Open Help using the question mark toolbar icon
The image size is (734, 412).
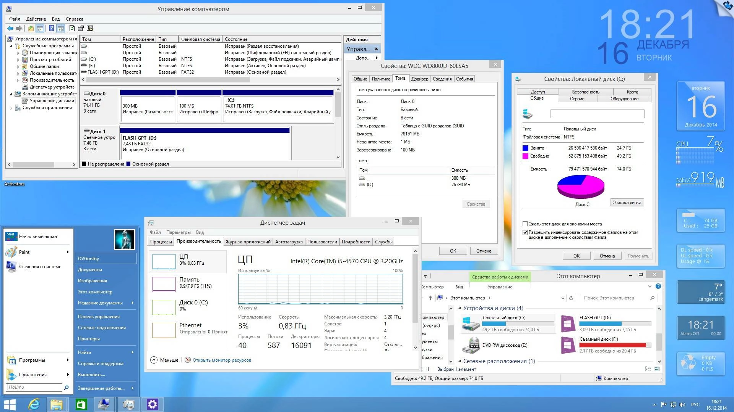52,28
